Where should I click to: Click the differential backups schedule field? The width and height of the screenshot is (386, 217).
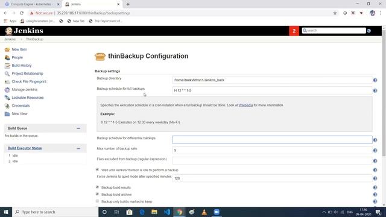272,140
